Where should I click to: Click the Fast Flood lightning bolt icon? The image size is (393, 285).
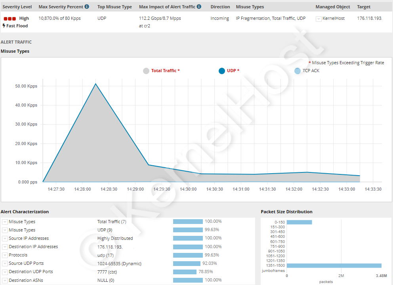point(4,26)
